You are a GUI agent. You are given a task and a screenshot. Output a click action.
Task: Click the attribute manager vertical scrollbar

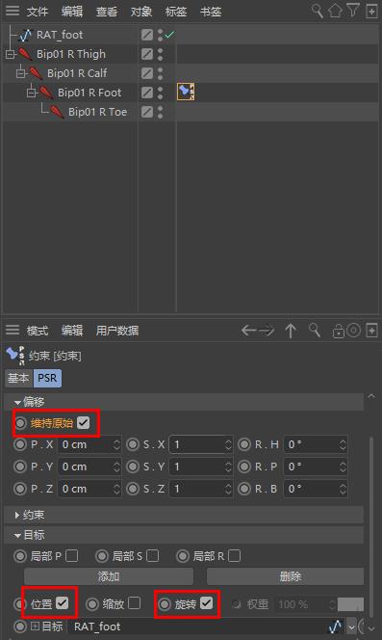coord(371,526)
